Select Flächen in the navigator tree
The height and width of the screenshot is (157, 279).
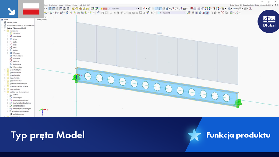click(15, 50)
